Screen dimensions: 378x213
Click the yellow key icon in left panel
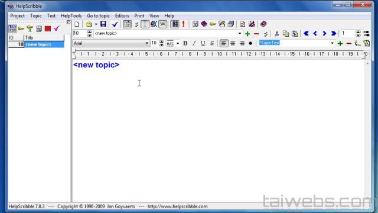point(21,29)
